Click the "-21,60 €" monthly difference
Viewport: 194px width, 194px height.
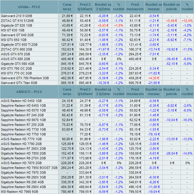[x=154, y=83]
